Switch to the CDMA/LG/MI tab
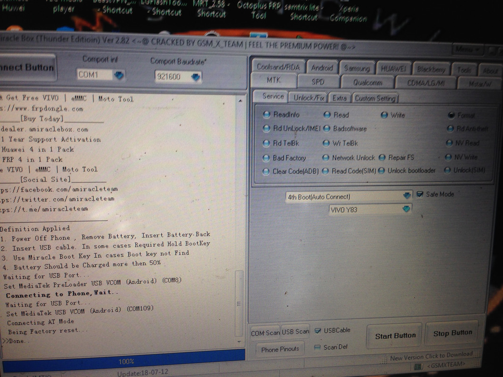The width and height of the screenshot is (503, 377). 426,83
